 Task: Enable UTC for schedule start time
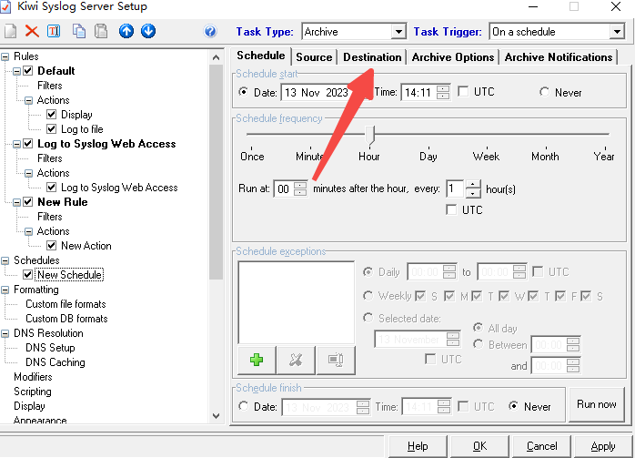(x=463, y=92)
